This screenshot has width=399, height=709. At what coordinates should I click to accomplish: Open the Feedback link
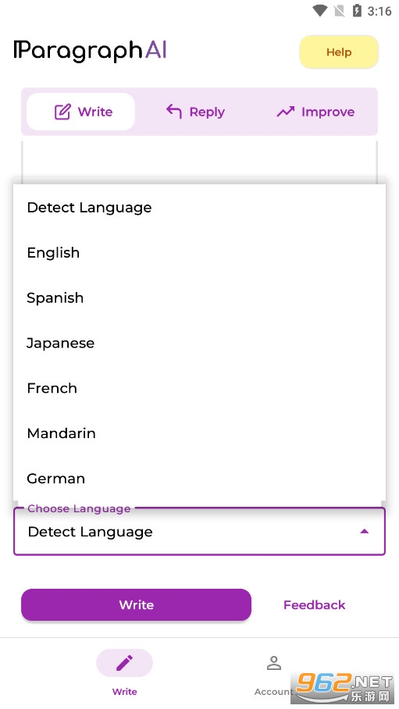point(315,604)
